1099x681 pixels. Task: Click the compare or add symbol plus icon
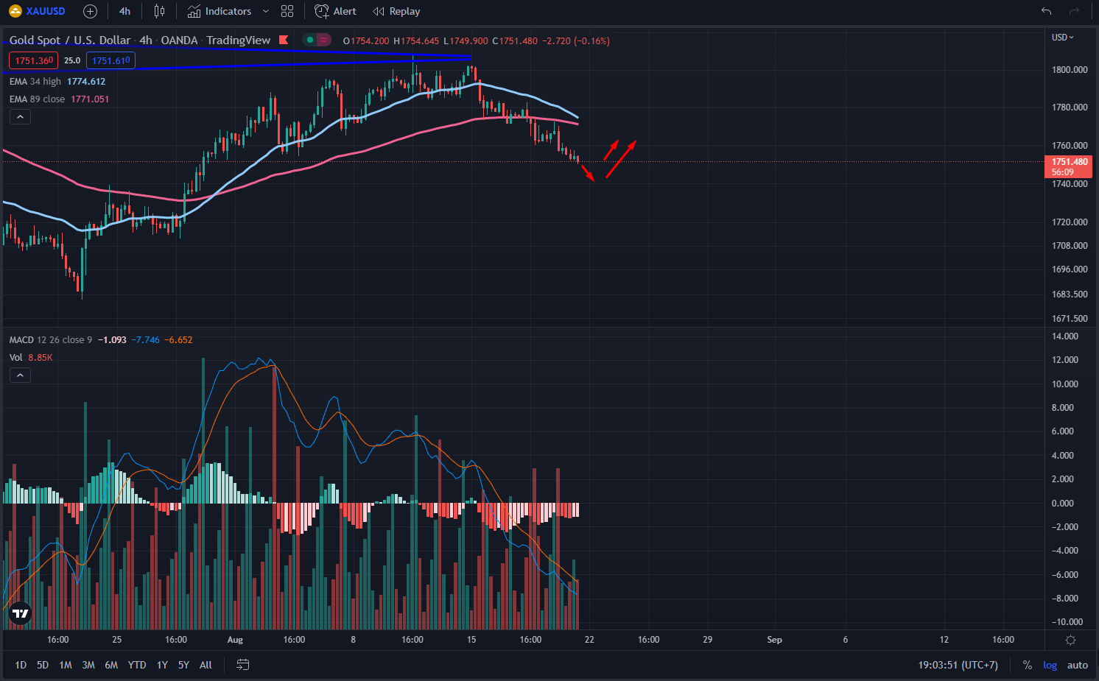pyautogui.click(x=90, y=12)
